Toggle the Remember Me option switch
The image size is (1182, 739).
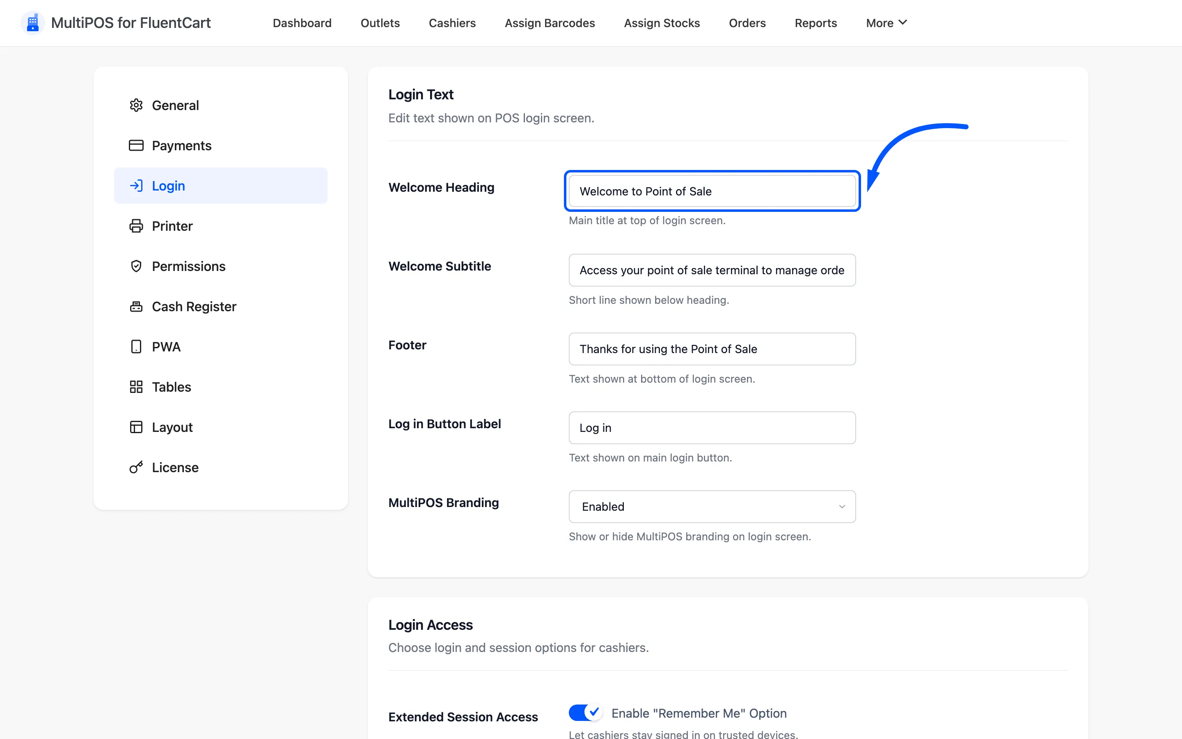(585, 712)
